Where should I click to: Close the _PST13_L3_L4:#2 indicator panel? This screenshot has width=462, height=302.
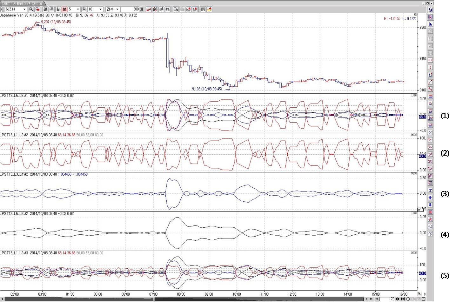click(415, 174)
